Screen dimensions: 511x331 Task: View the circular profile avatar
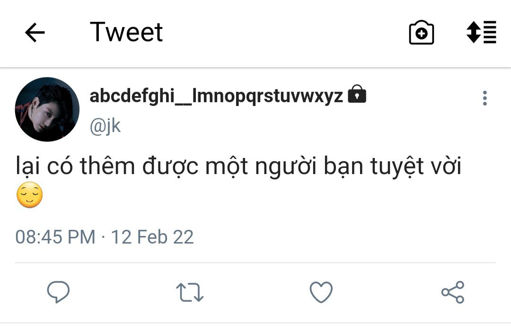pos(47,109)
